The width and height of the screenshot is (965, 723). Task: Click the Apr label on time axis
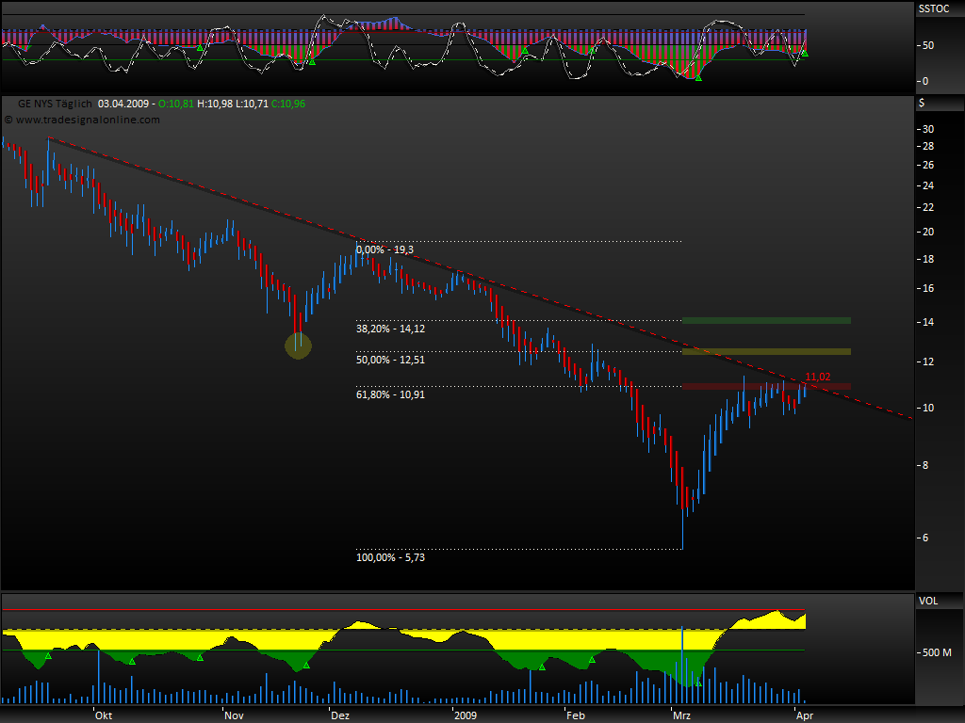tap(805, 715)
